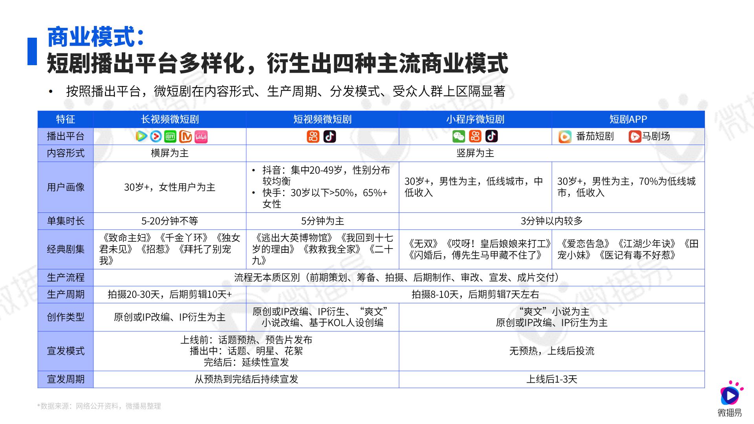Click the 完结后：延续性宣发 line
754x424 pixels.
pos(246,362)
